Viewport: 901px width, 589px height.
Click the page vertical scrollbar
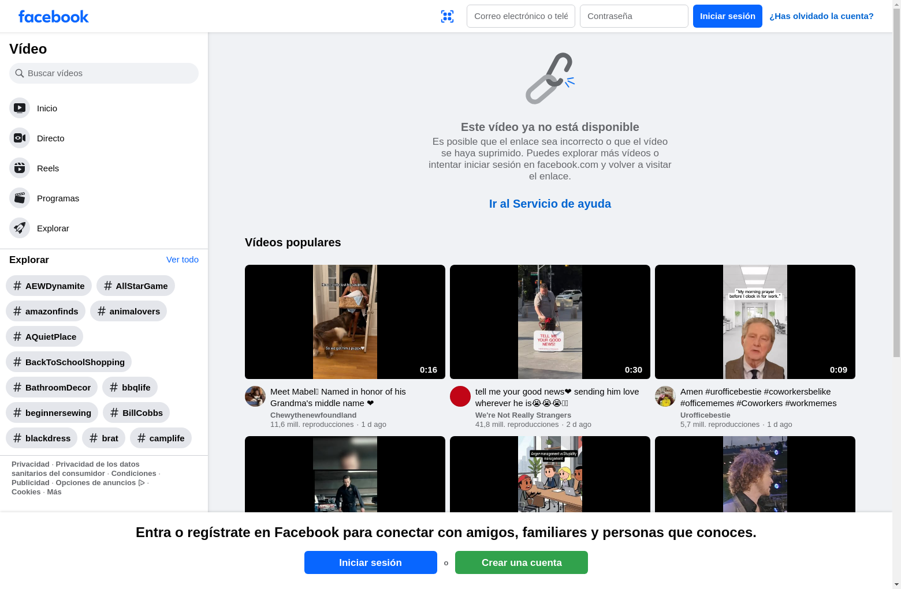coord(896,182)
